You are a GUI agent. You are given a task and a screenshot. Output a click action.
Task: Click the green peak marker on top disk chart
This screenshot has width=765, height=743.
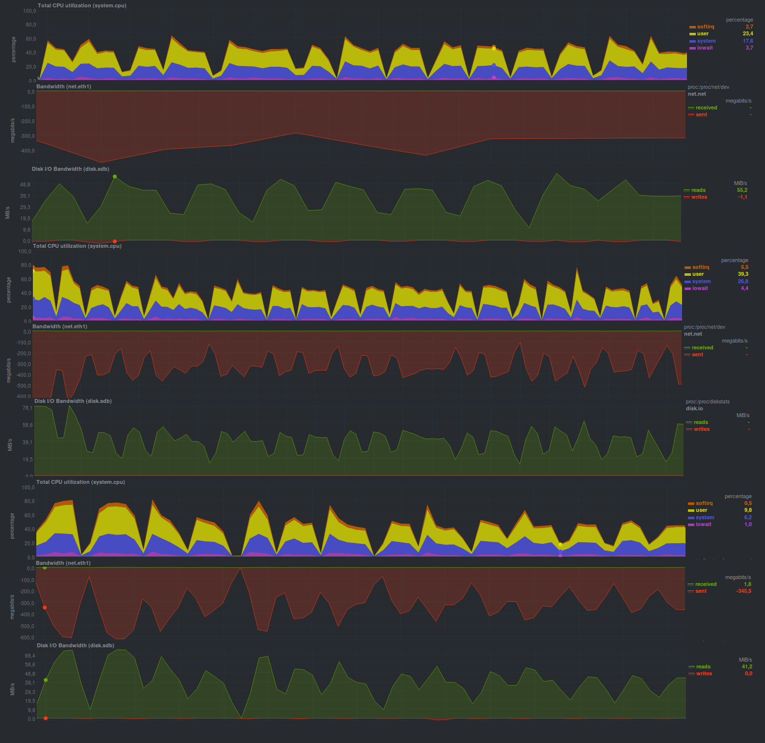[115, 177]
